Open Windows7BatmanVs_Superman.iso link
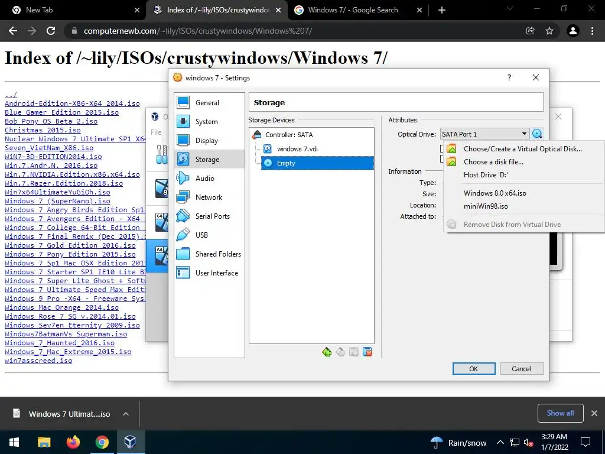Image resolution: width=605 pixels, height=454 pixels. pyautogui.click(x=66, y=335)
